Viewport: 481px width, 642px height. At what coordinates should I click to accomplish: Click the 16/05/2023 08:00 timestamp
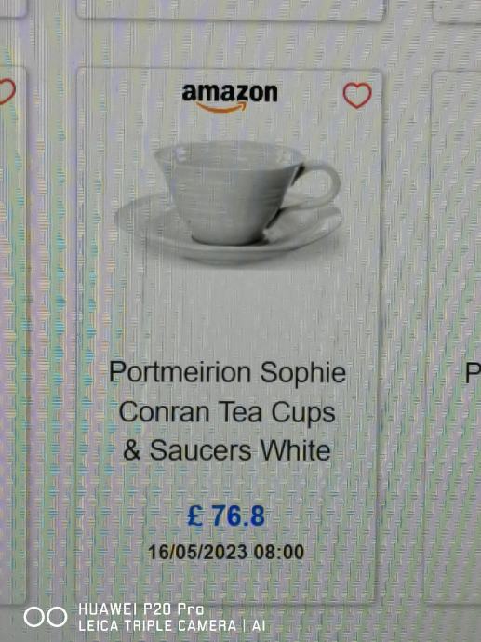(x=226, y=552)
